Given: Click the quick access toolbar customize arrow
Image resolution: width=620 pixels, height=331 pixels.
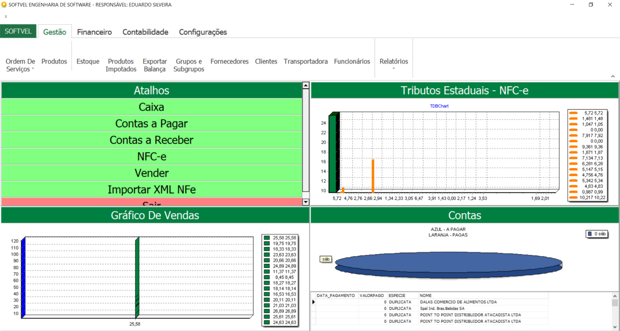Looking at the screenshot, I should point(6,17).
